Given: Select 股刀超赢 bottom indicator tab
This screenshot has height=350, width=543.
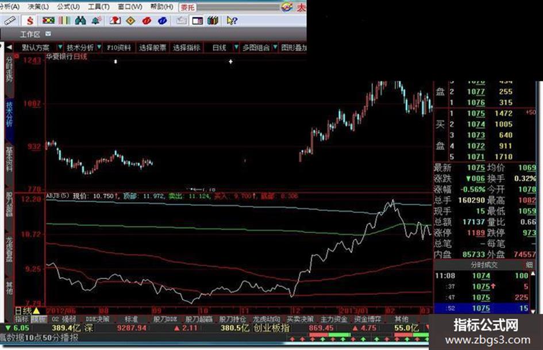Looking at the screenshot, I should (198, 319).
